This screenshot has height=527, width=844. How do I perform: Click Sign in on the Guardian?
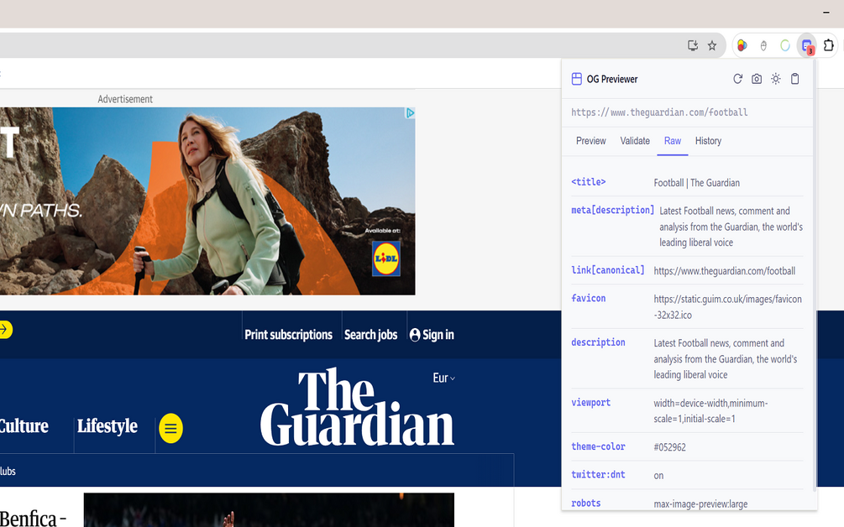coord(432,335)
